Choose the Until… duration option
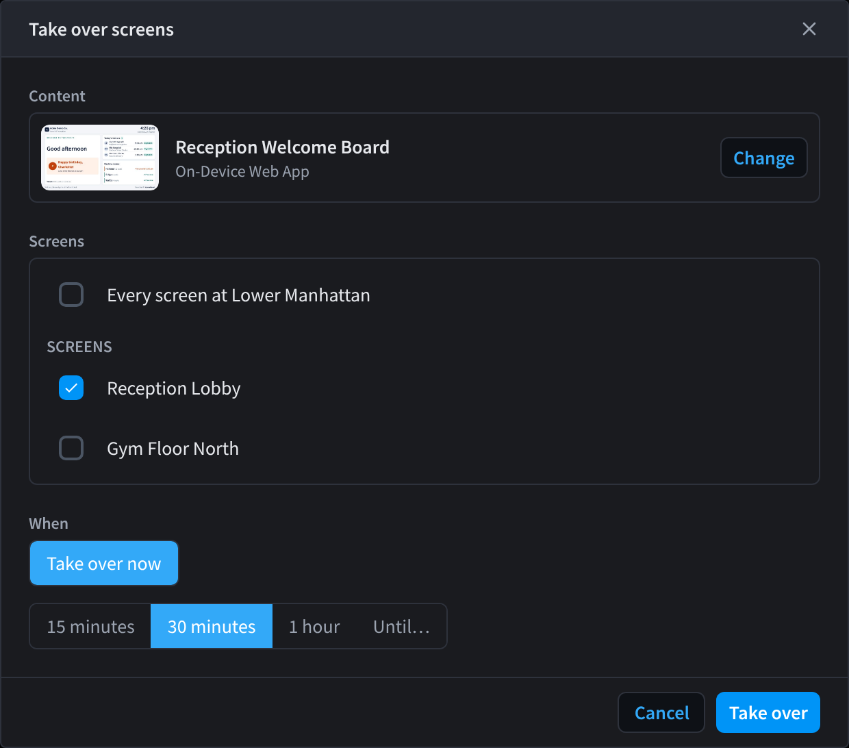849x748 pixels. click(401, 626)
